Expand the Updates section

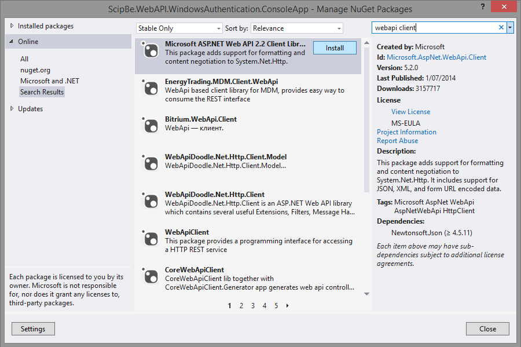pyautogui.click(x=12, y=108)
